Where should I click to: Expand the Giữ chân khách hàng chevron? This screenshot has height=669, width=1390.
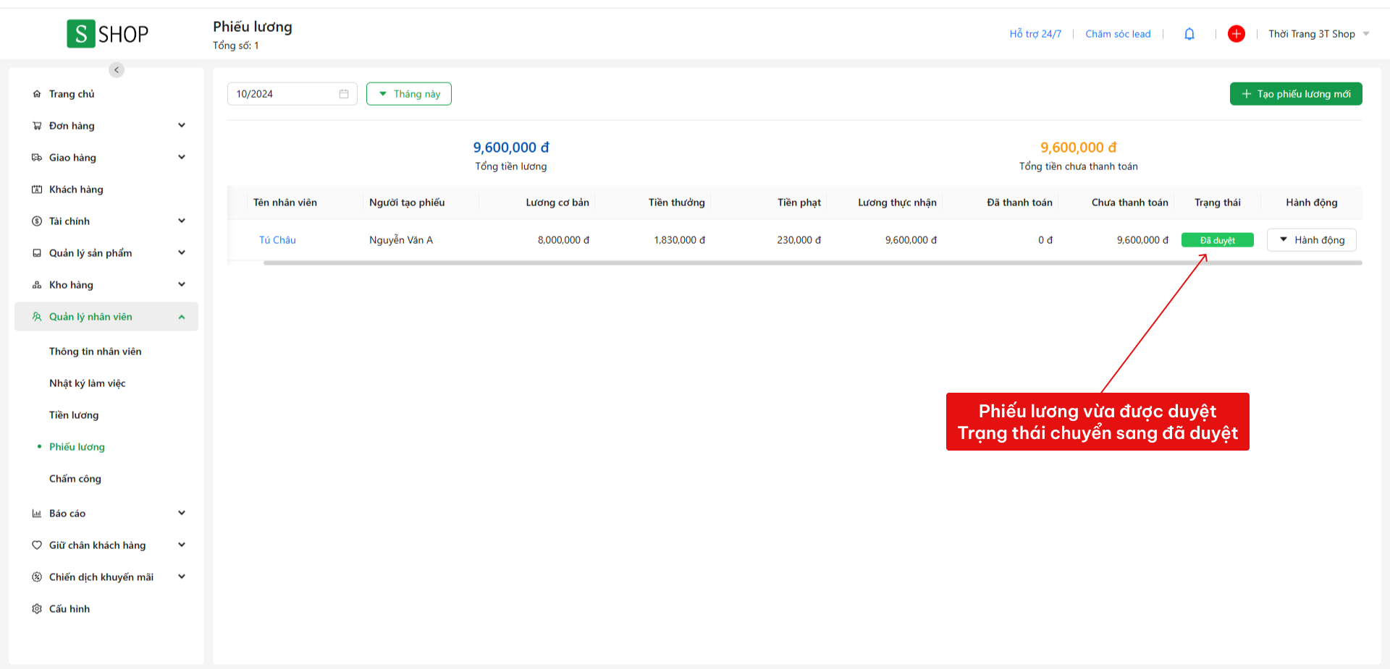tap(182, 545)
